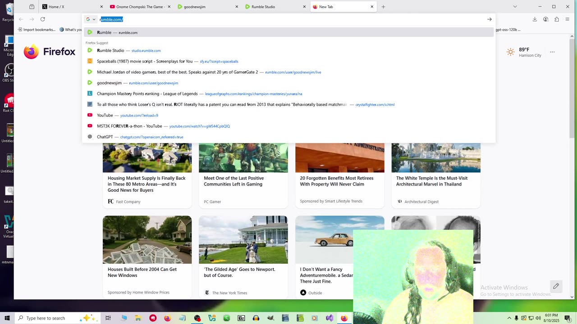Switch to the Rumble Studio tab

275,7
